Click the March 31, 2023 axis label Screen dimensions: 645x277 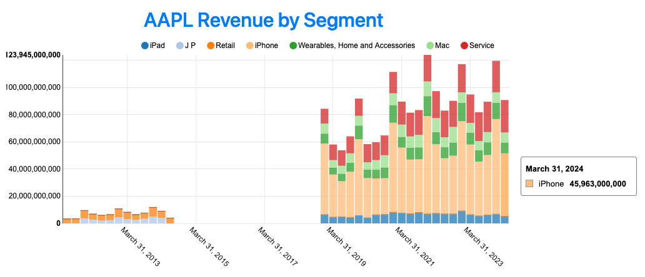483,247
